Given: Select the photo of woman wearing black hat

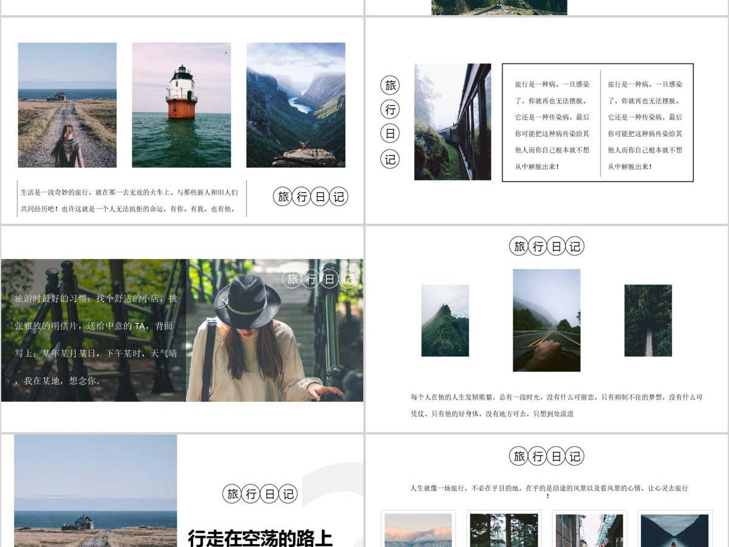Looking at the screenshot, I should click(275, 330).
